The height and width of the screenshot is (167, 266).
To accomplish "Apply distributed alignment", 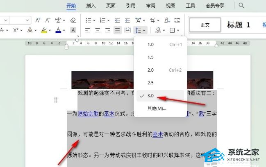I will click(127, 30).
